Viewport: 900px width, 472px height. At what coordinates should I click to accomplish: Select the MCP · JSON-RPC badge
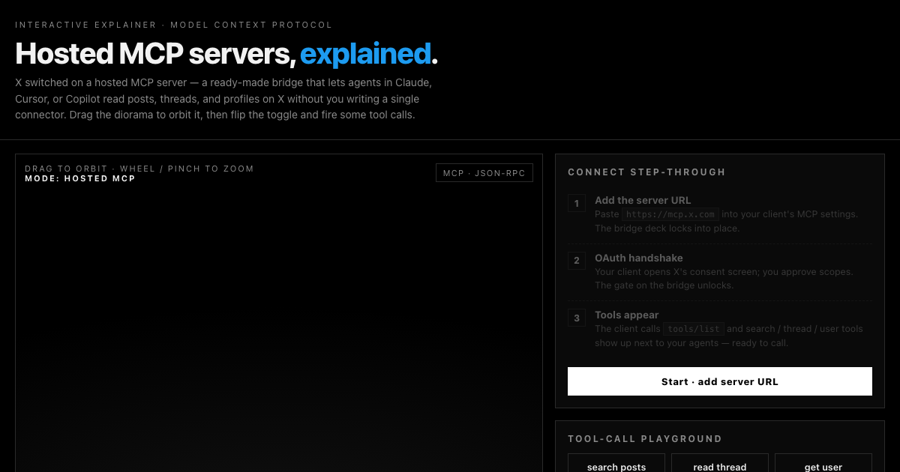[484, 173]
